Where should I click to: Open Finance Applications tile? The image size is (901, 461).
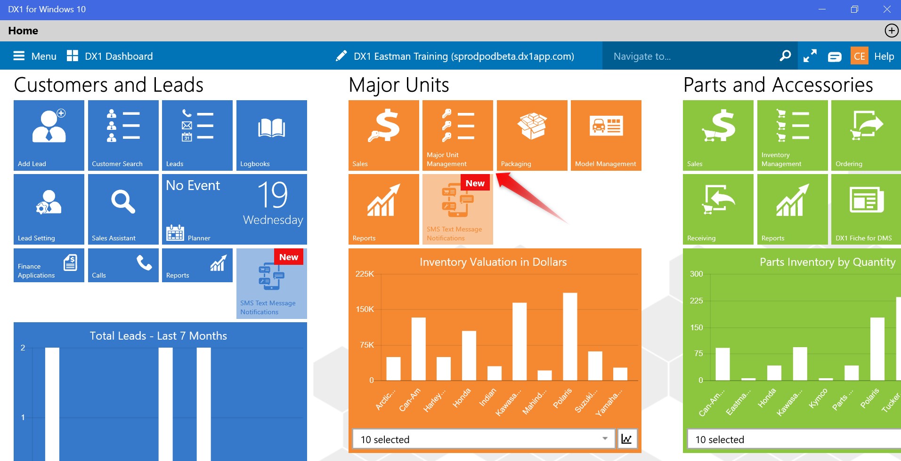tap(49, 265)
